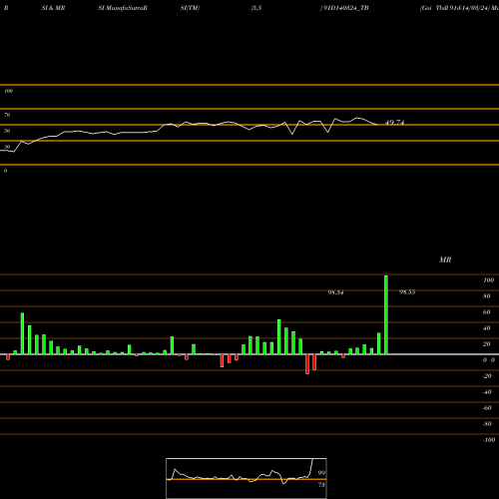This screenshot has height=499, width=499.
Task: Click the MR axis label 60
Action: [487, 312]
